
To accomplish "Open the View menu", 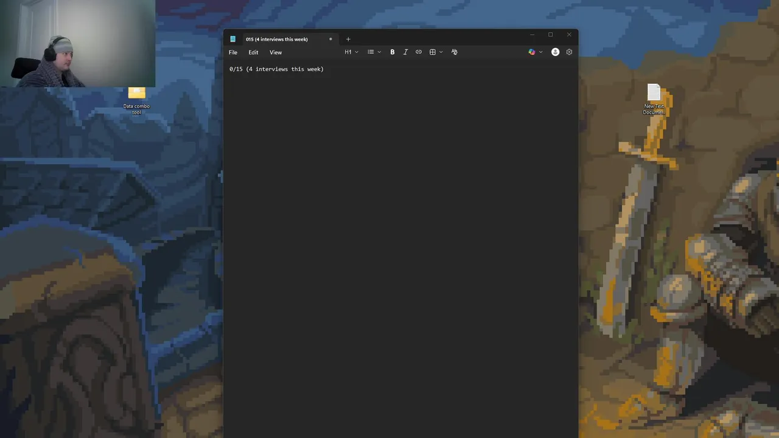I will [276, 52].
